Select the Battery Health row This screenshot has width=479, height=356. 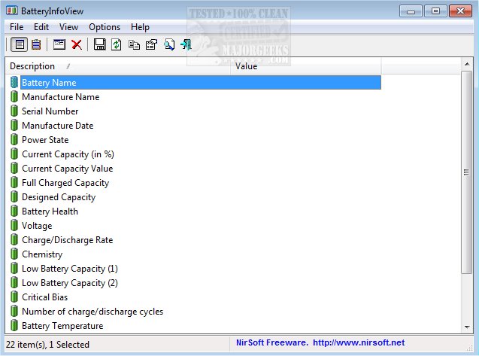50,211
